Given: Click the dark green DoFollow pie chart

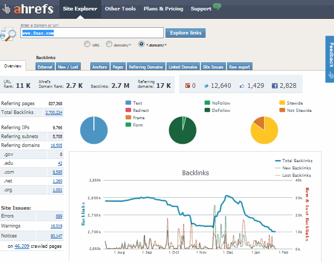Looking at the screenshot, I should pyautogui.click(x=183, y=130).
